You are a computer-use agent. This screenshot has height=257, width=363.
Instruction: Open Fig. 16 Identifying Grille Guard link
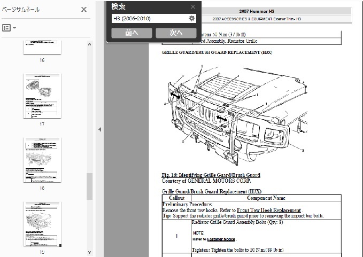pos(211,175)
